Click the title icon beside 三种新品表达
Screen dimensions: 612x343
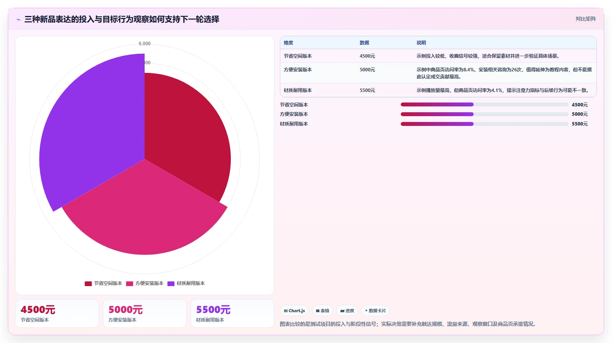click(x=18, y=19)
